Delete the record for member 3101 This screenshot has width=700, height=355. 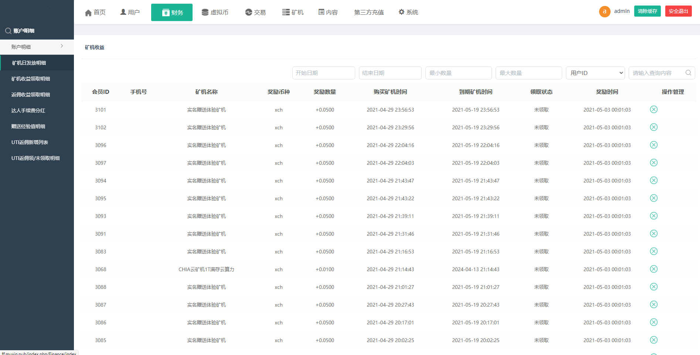click(x=653, y=109)
